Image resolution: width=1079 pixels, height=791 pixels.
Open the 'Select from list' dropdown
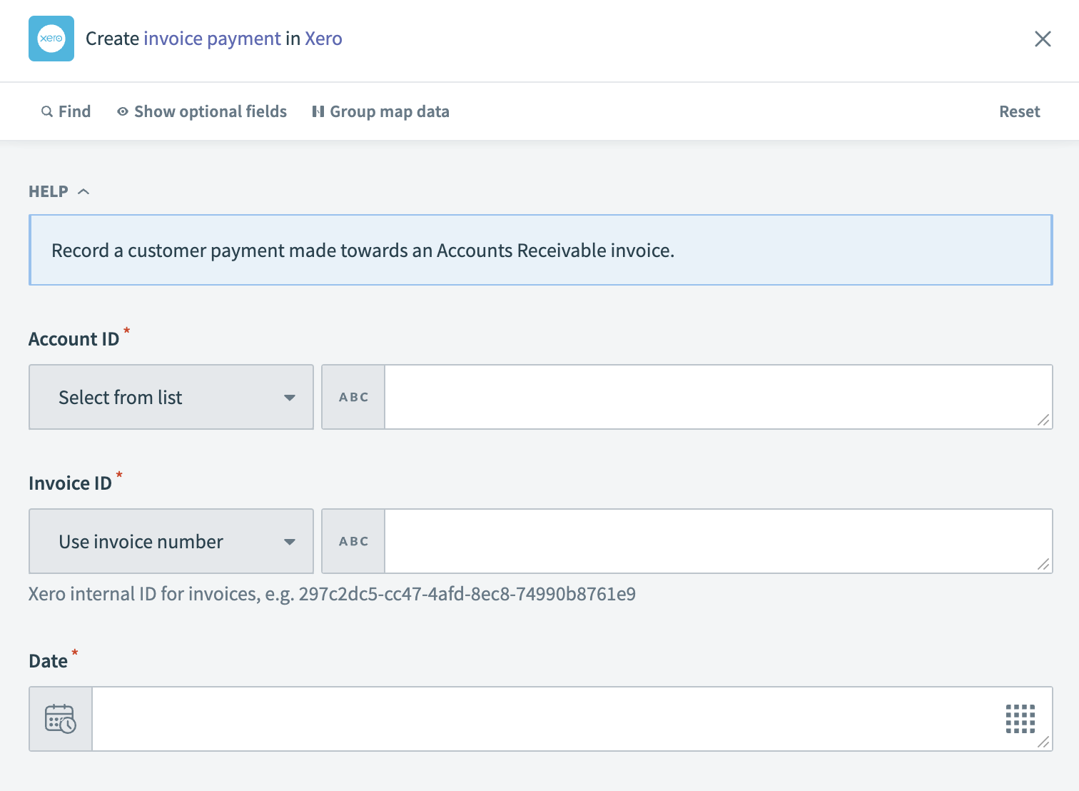(171, 397)
